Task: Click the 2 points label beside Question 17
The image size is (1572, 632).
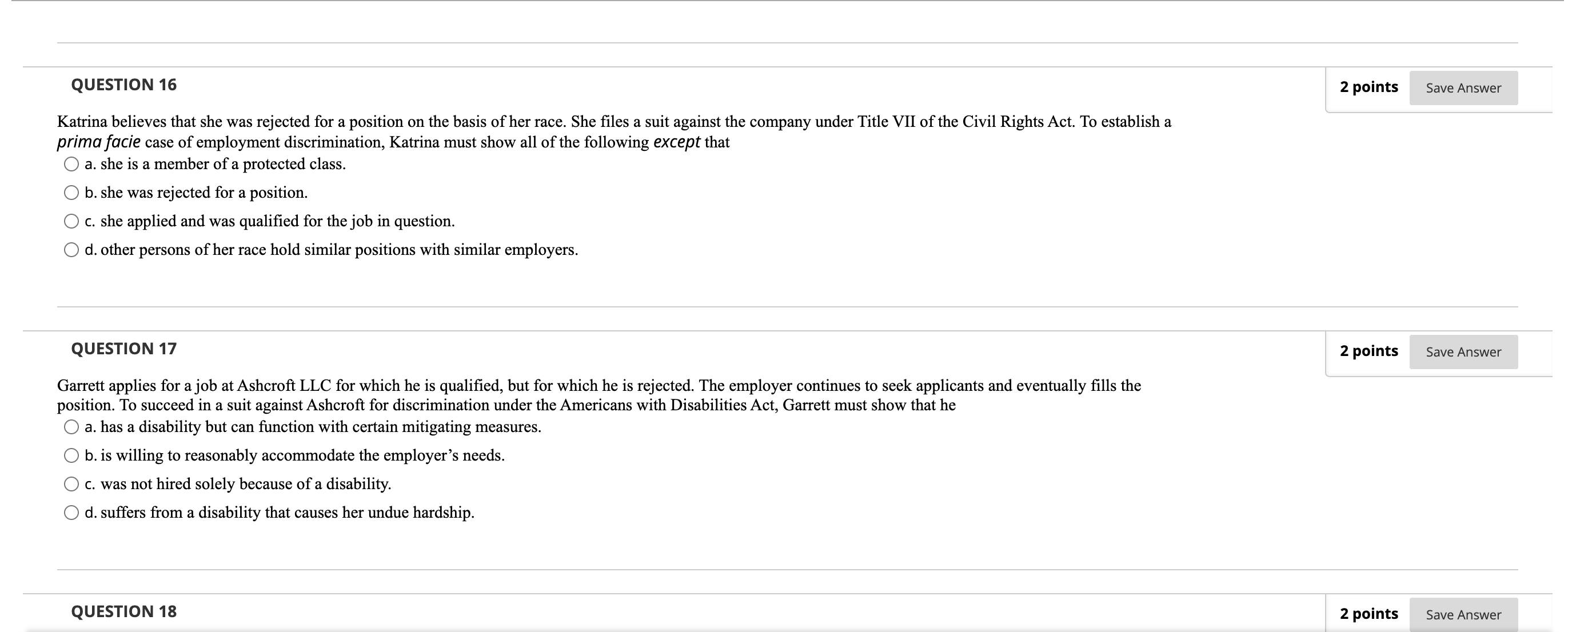Action: pos(1370,351)
